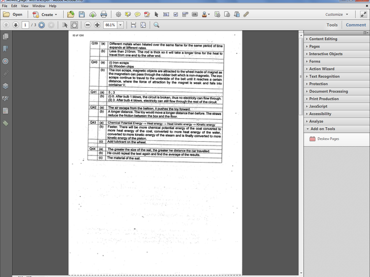Expand the Interactive Objects section
The height and width of the screenshot is (277, 370).
pyautogui.click(x=337, y=54)
